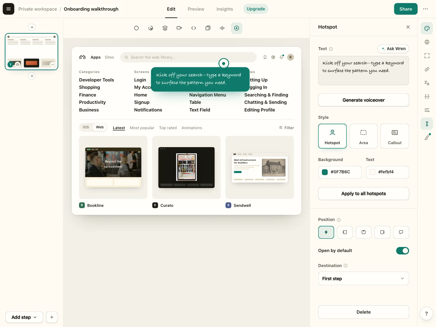The width and height of the screenshot is (436, 327).
Task: Open the steps flow icon in the sidebar
Action: (x=427, y=124)
